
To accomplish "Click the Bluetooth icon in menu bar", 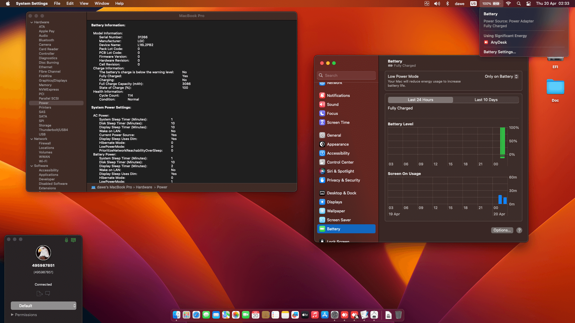I will (x=447, y=4).
